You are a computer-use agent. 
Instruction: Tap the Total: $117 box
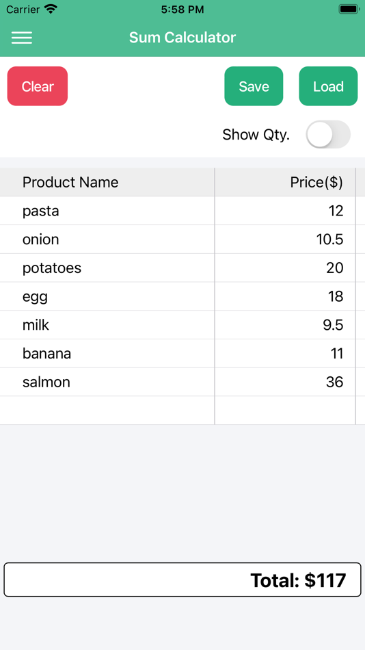pos(182,580)
